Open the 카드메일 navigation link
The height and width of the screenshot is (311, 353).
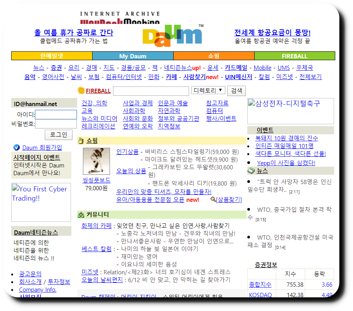coord(236,68)
